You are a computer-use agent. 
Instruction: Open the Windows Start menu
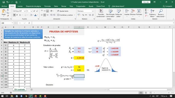(x=2, y=96)
